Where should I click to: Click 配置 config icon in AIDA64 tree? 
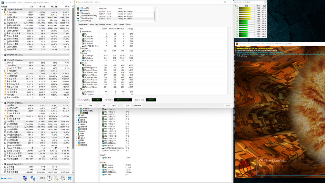pyautogui.click(x=79, y=140)
